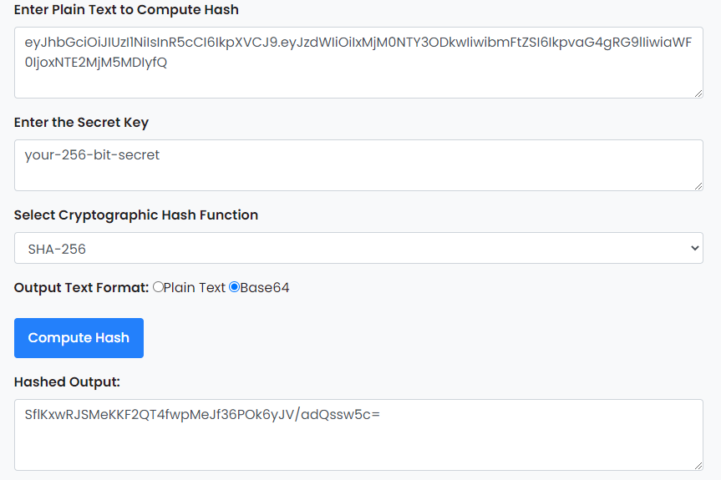Click the 'your-256-bit-secret' text
The height and width of the screenshot is (480, 721).
(92, 155)
